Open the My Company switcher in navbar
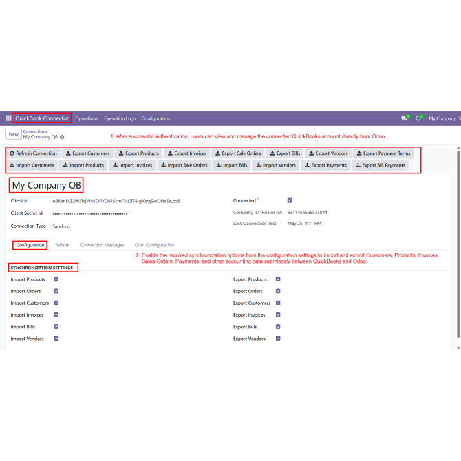The width and height of the screenshot is (461, 461). coord(444,118)
